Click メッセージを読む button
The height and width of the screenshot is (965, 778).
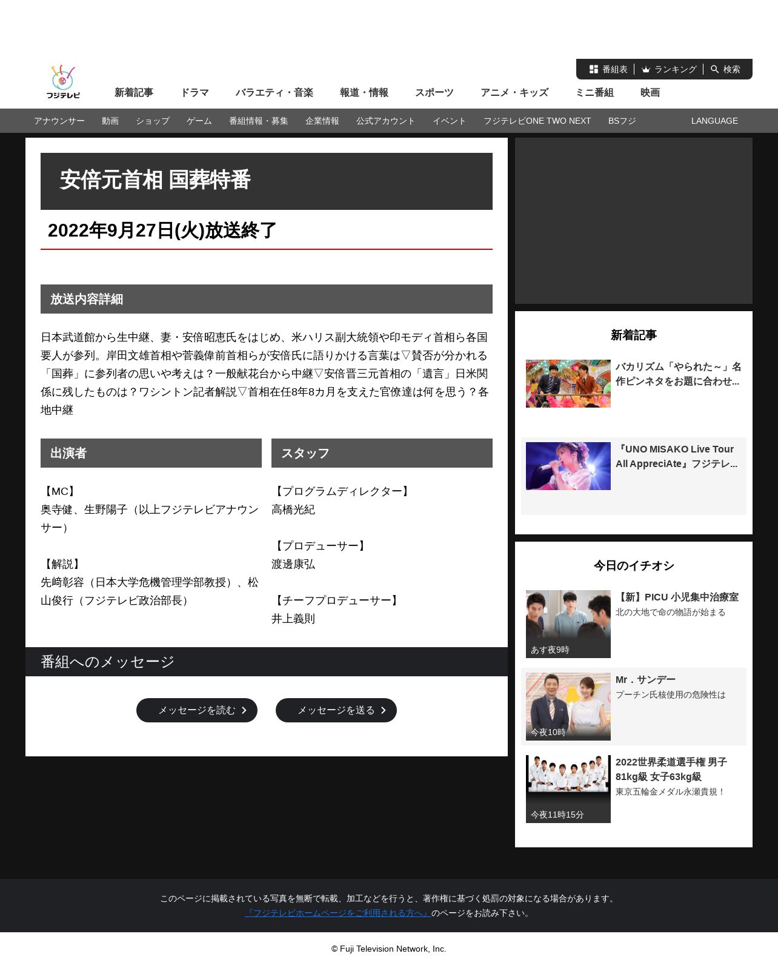(197, 710)
